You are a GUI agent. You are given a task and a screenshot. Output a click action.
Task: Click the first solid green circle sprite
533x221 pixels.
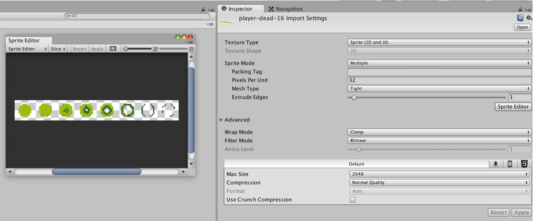pyautogui.click(x=25, y=110)
